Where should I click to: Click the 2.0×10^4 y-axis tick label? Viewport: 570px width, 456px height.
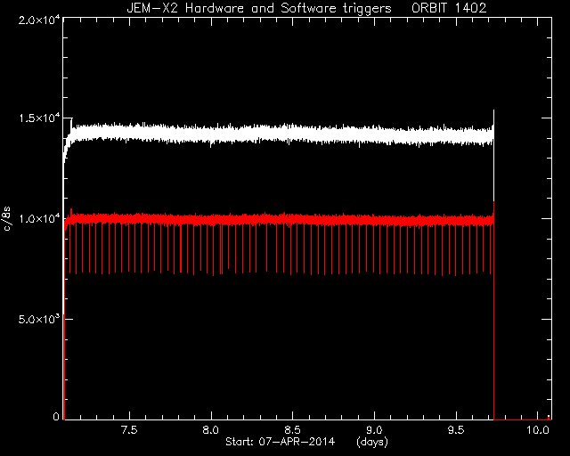coord(39,20)
